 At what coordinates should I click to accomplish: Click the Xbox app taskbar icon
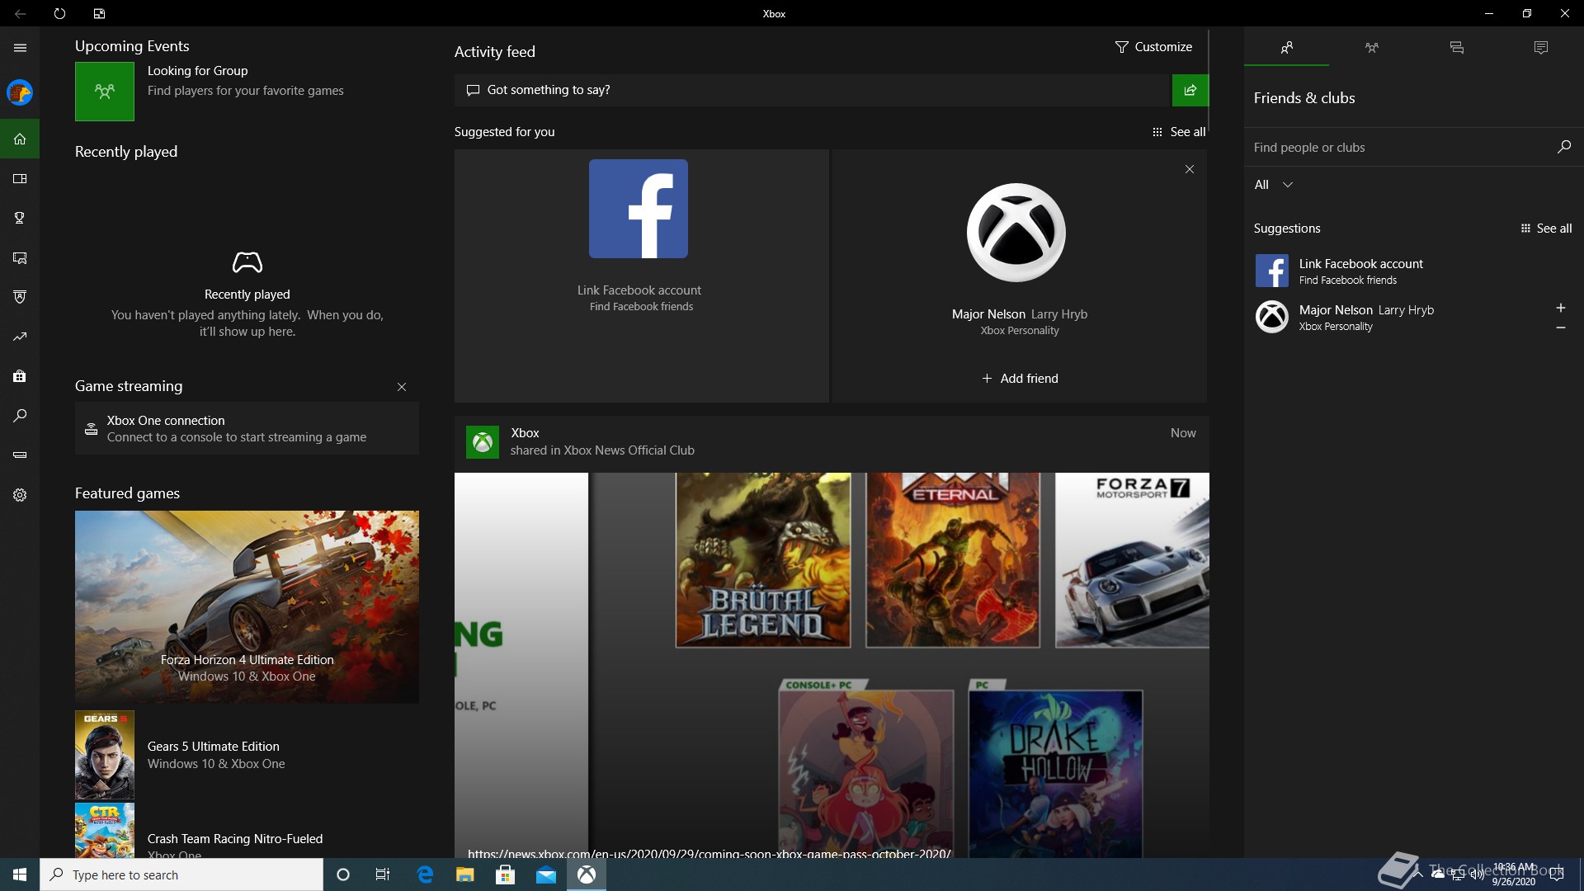pyautogui.click(x=587, y=874)
